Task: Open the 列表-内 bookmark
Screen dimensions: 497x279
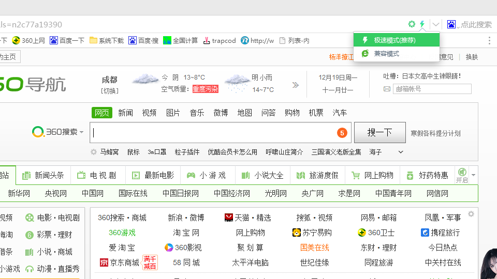Action: coord(294,40)
